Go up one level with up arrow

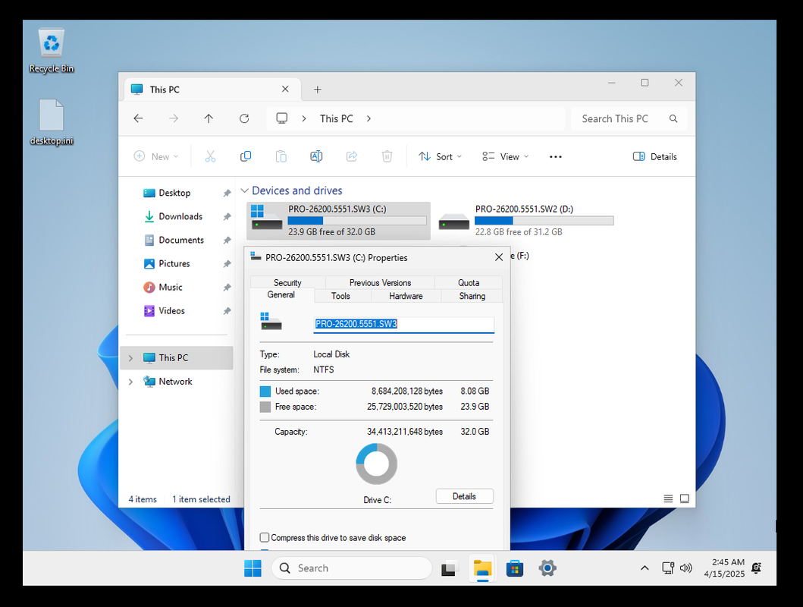point(209,118)
